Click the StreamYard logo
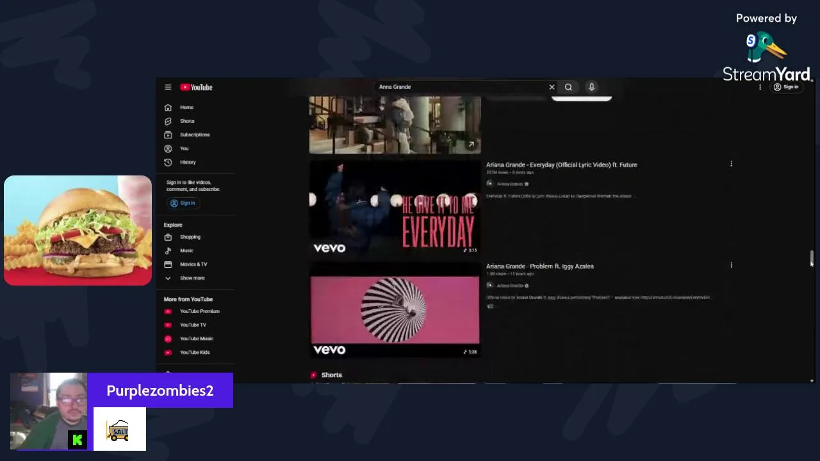The width and height of the screenshot is (820, 461). (766, 58)
